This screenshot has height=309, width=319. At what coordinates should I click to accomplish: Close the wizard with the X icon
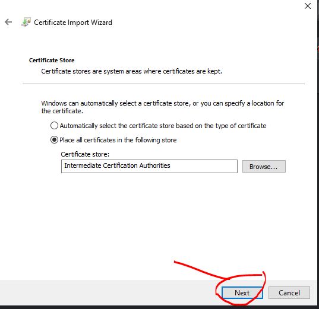(x=307, y=6)
